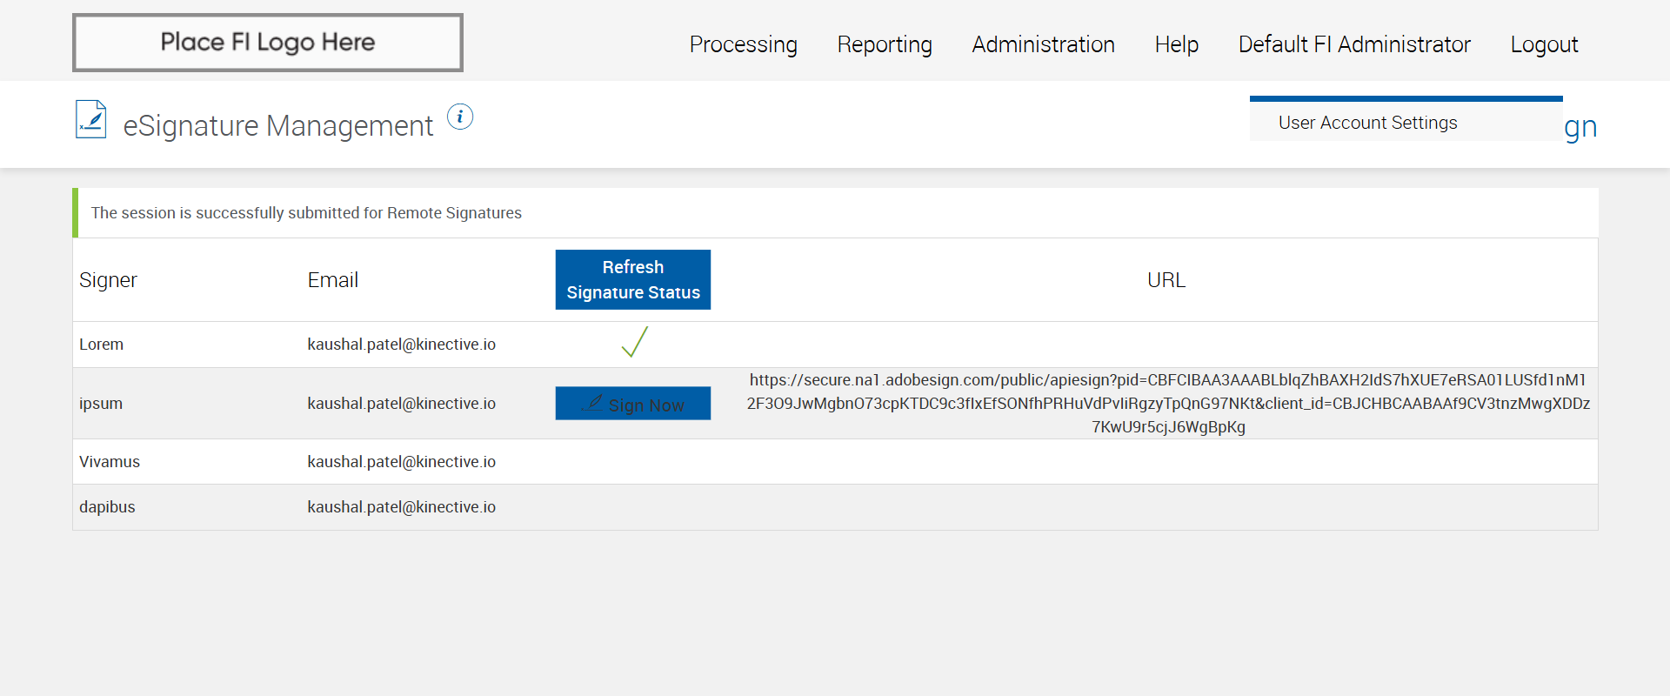1670x696 pixels.
Task: Click the Signer column header
Action: coord(108,280)
